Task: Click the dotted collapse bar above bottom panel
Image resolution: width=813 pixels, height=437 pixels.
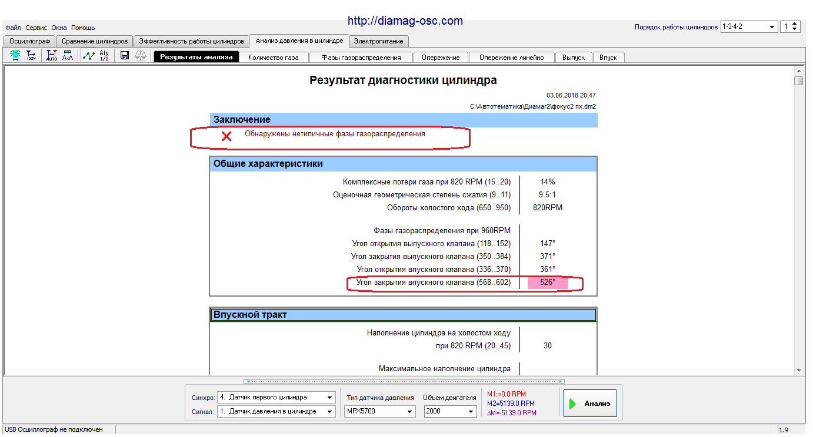Action: click(x=404, y=381)
